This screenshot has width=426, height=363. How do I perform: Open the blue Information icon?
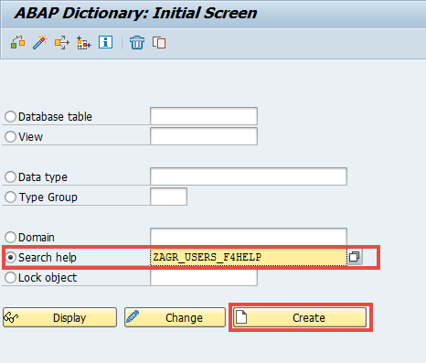coord(105,42)
